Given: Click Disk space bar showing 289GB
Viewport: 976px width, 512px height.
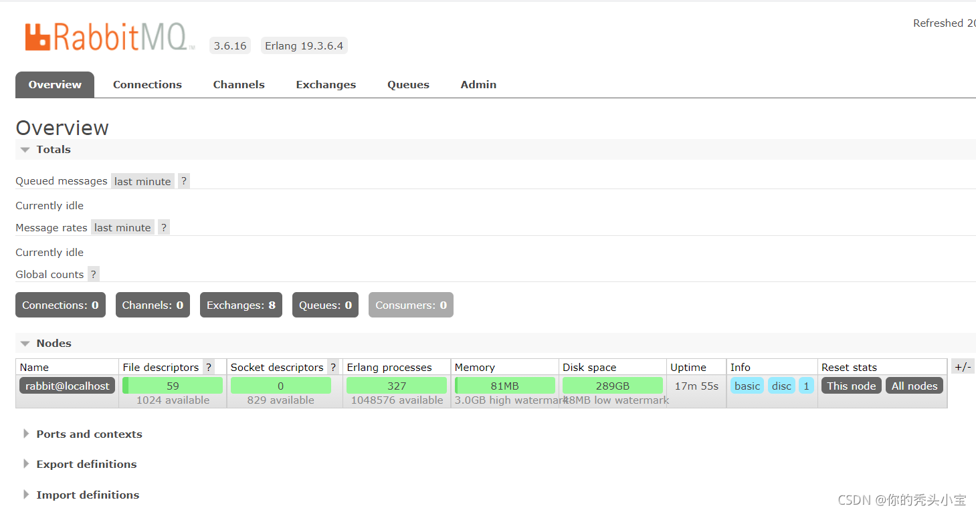Looking at the screenshot, I should (613, 386).
